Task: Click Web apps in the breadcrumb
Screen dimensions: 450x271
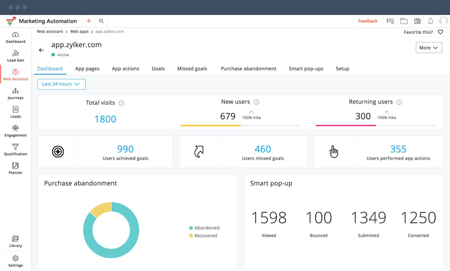Action: [x=79, y=31]
